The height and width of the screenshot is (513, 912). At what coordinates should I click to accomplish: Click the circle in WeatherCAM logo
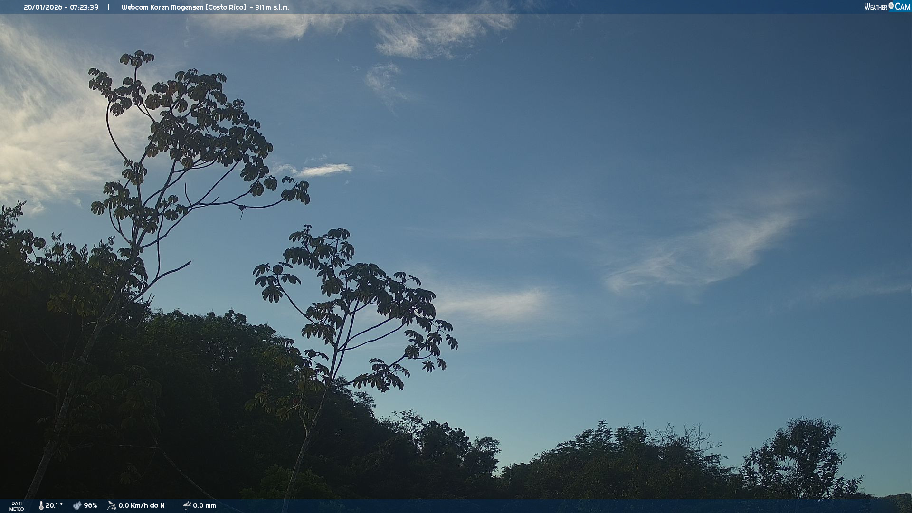(891, 6)
